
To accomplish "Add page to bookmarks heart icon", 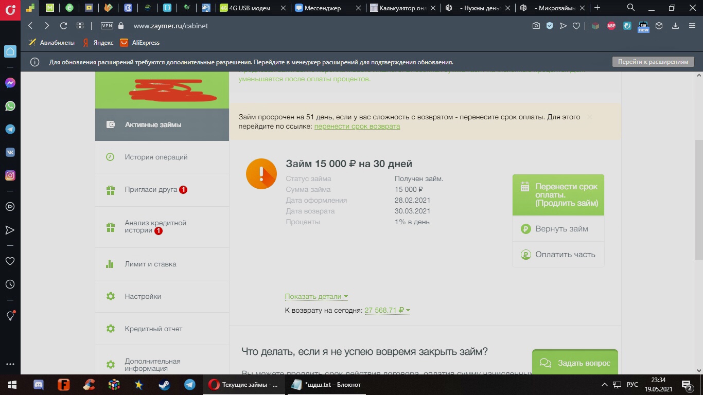I will coord(576,26).
